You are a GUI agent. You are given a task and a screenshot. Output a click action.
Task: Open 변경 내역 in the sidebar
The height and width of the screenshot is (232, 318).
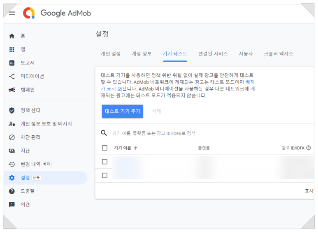click(30, 164)
